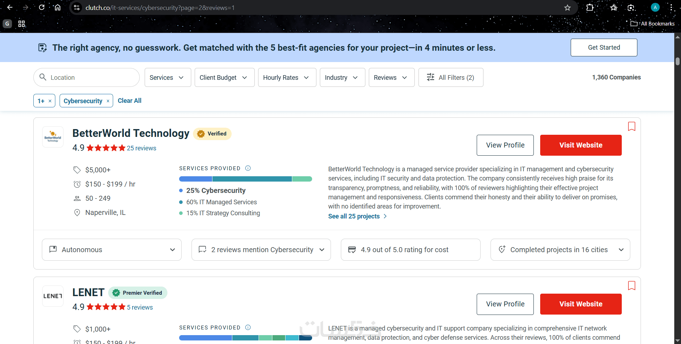Go to the browser home page icon

[57, 7]
